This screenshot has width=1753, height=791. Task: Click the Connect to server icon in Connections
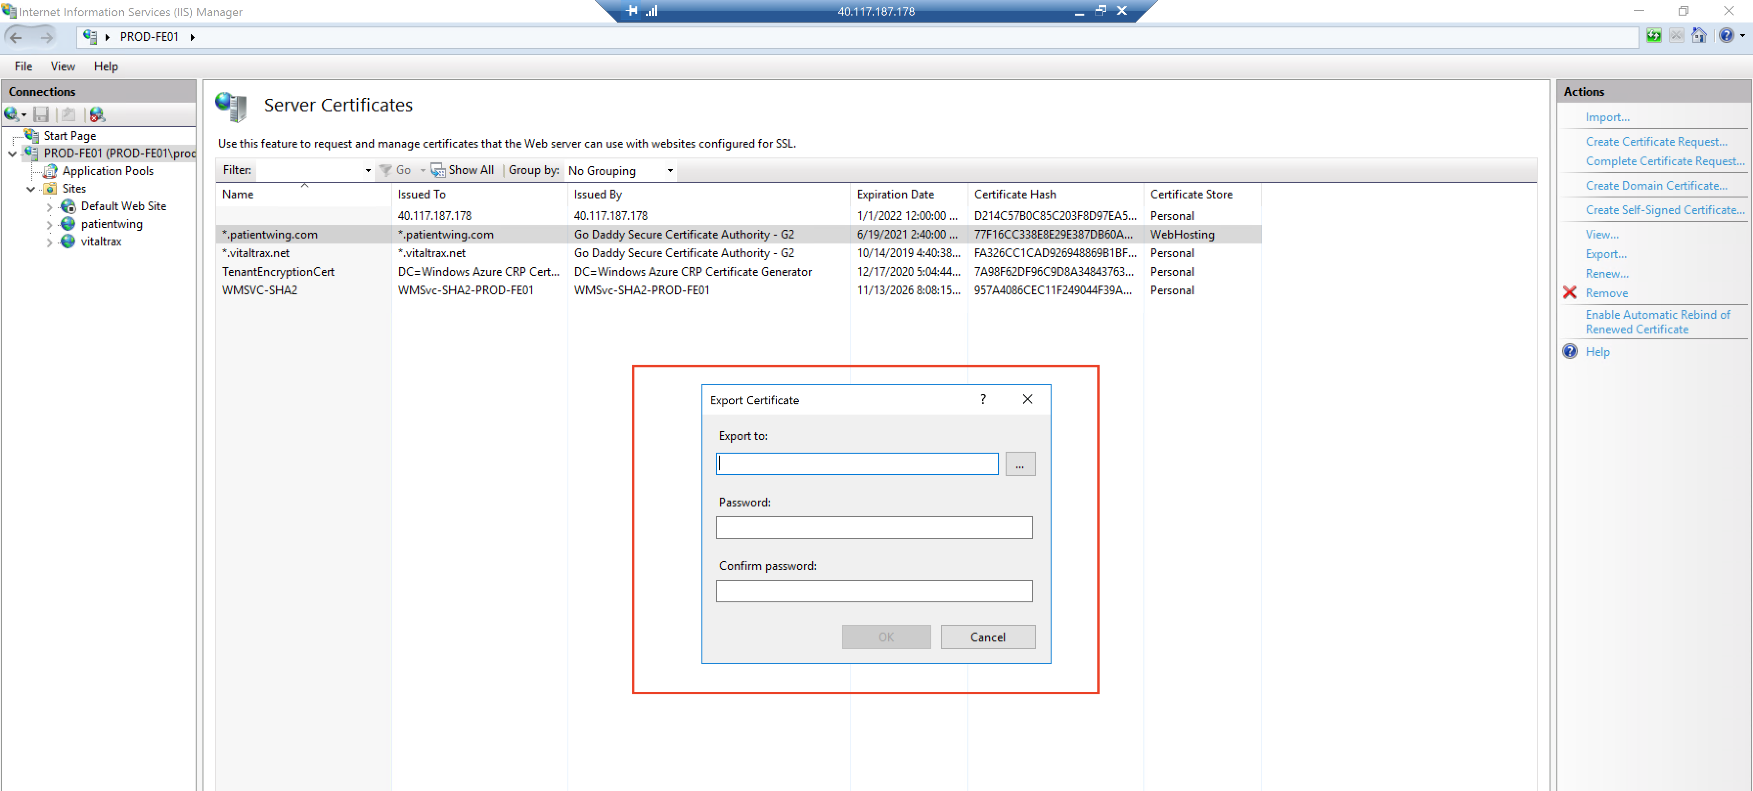click(x=12, y=114)
